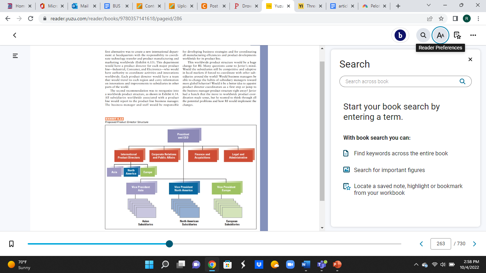Click the search magnifier in the reader toolbar
Screen dimensions: 486x273
[x=423, y=35]
